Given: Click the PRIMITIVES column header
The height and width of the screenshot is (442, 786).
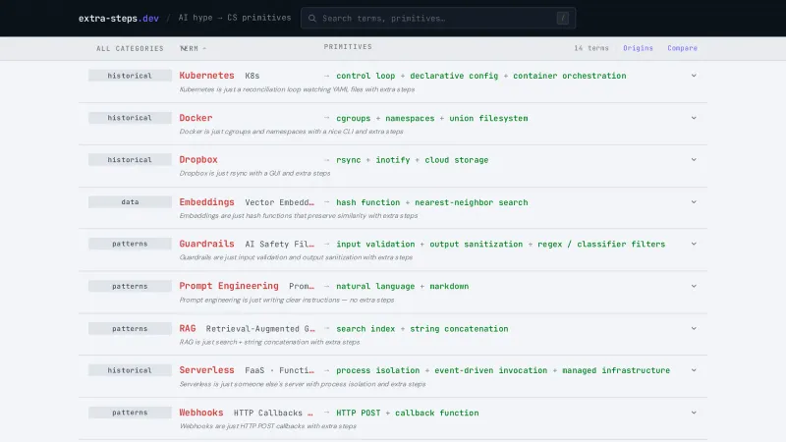Looking at the screenshot, I should pyautogui.click(x=348, y=47).
